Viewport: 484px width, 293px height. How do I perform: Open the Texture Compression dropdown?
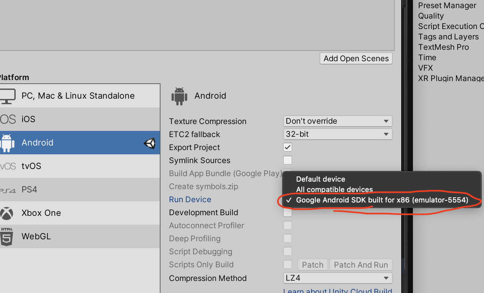(338, 121)
